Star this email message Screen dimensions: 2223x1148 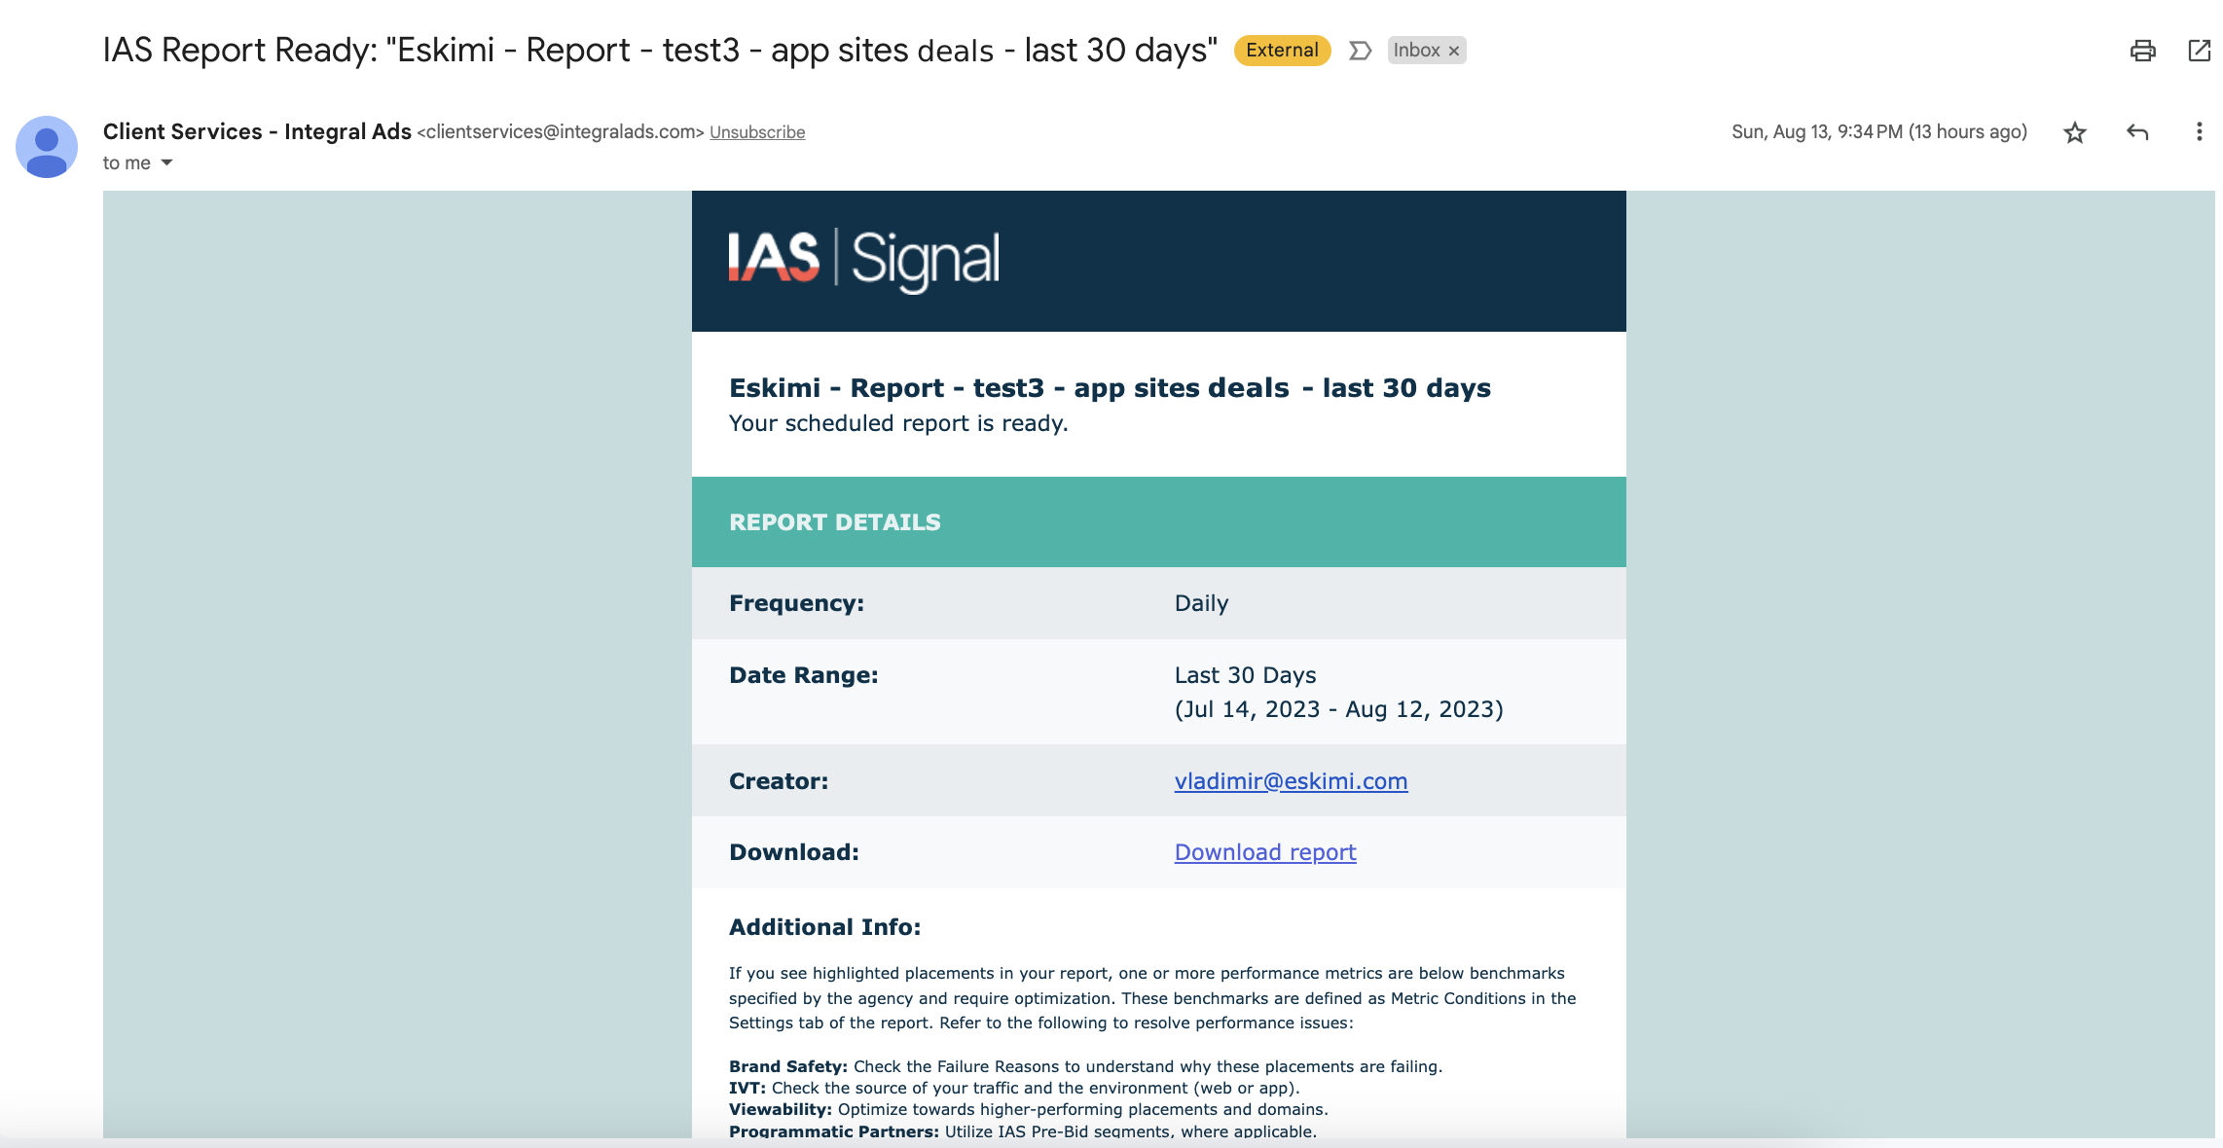[2074, 132]
